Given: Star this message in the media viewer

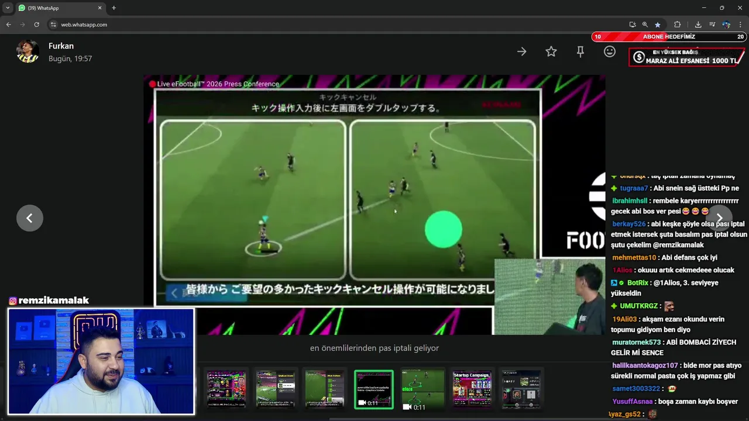Looking at the screenshot, I should click(x=551, y=51).
